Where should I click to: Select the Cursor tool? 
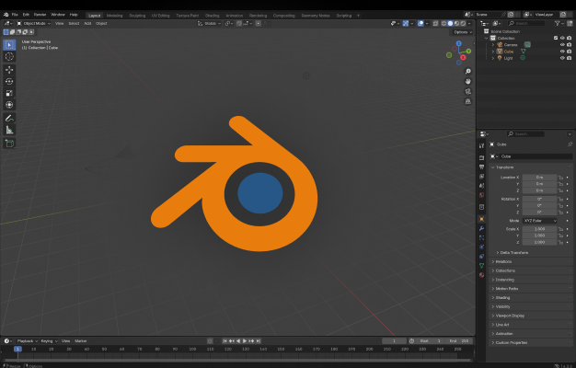[x=9, y=56]
